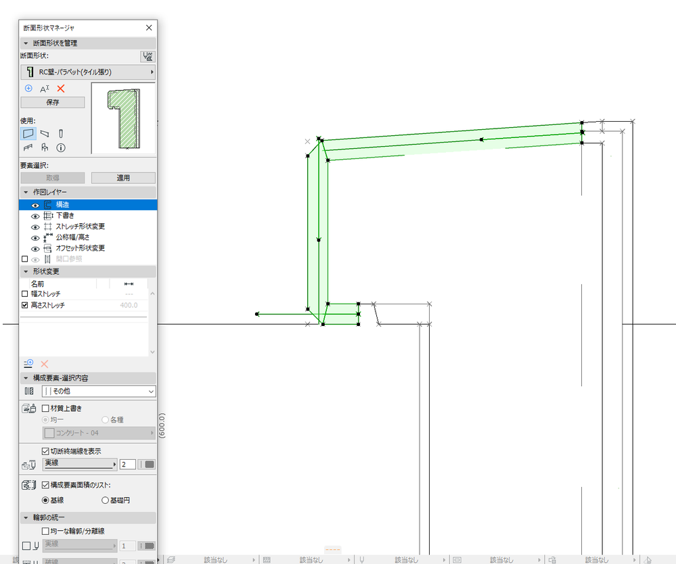
Task: Select the オフセット形状変更 layer row
Action: click(88, 248)
